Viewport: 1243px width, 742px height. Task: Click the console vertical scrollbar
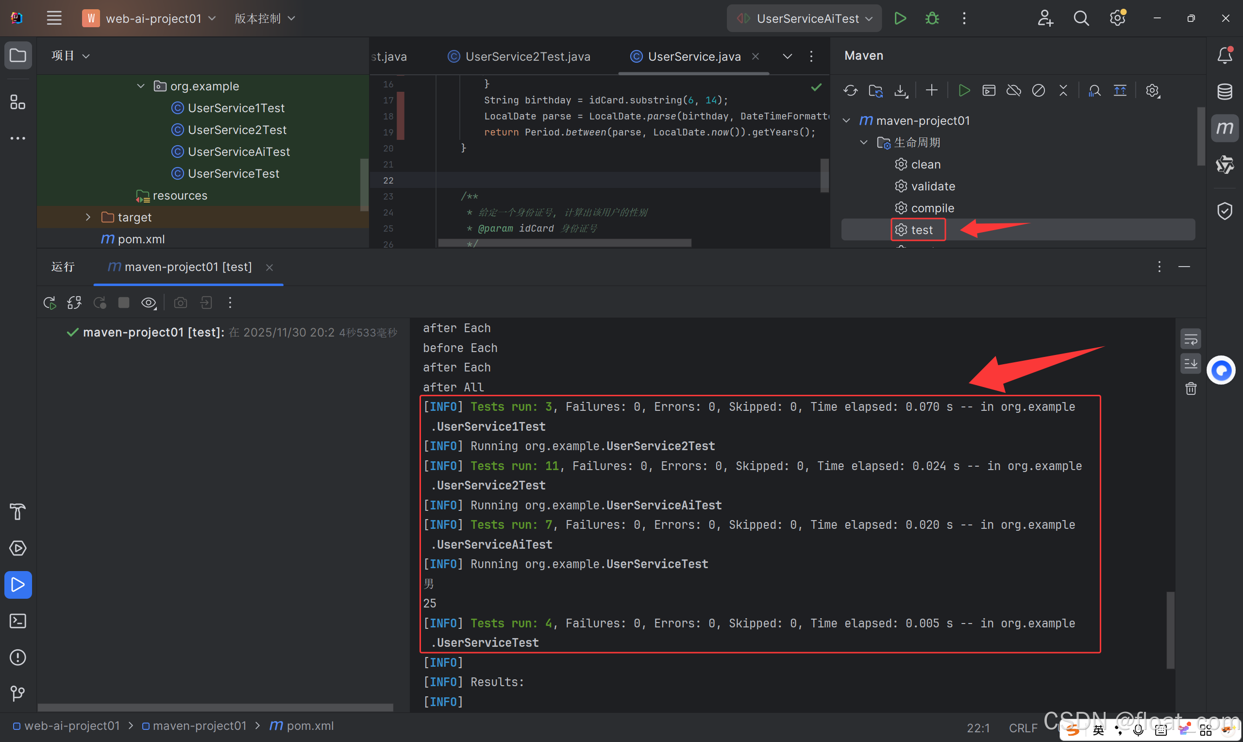[1170, 629]
